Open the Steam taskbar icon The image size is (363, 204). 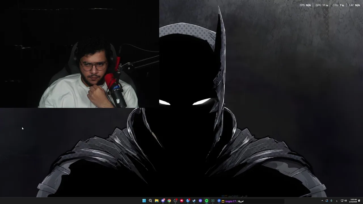click(x=194, y=201)
